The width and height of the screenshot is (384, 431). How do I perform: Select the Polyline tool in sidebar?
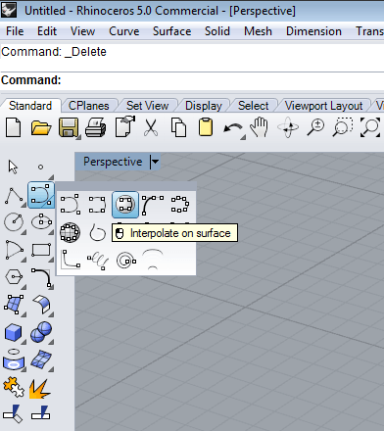(x=14, y=196)
